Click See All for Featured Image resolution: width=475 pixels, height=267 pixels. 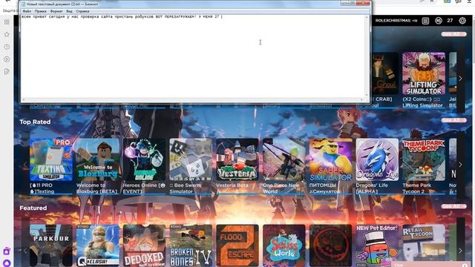(x=453, y=206)
